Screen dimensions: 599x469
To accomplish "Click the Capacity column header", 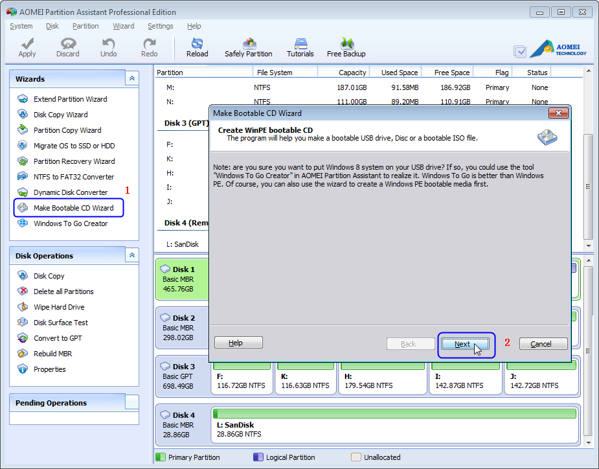I will tap(352, 73).
